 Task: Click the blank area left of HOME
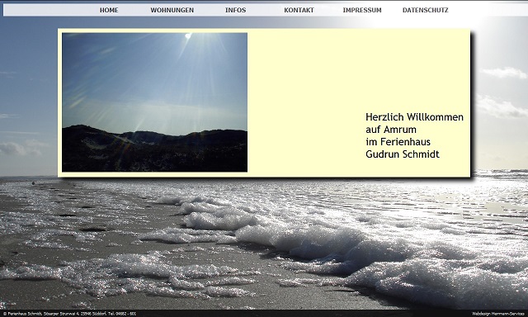[x=50, y=10]
